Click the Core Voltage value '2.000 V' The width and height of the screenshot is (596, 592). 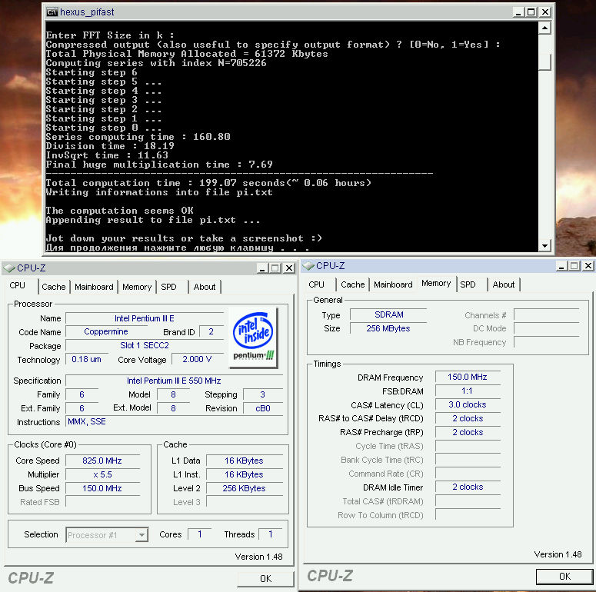point(197,360)
